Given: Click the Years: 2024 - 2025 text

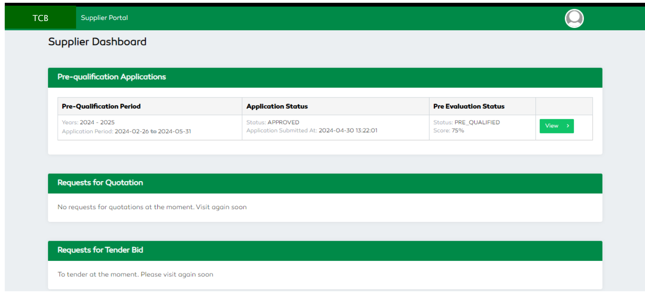Looking at the screenshot, I should coord(88,122).
